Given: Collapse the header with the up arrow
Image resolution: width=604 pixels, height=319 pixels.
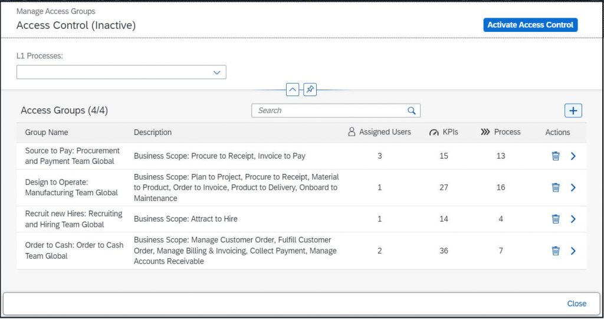Looking at the screenshot, I should tap(293, 90).
